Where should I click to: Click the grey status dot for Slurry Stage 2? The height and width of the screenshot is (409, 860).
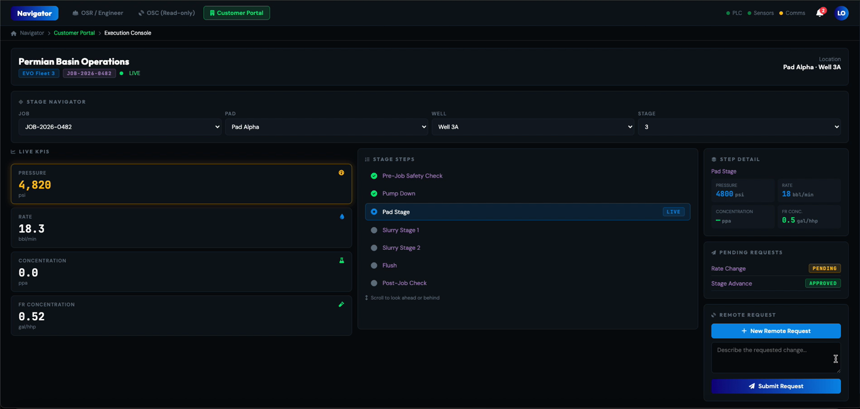(374, 248)
